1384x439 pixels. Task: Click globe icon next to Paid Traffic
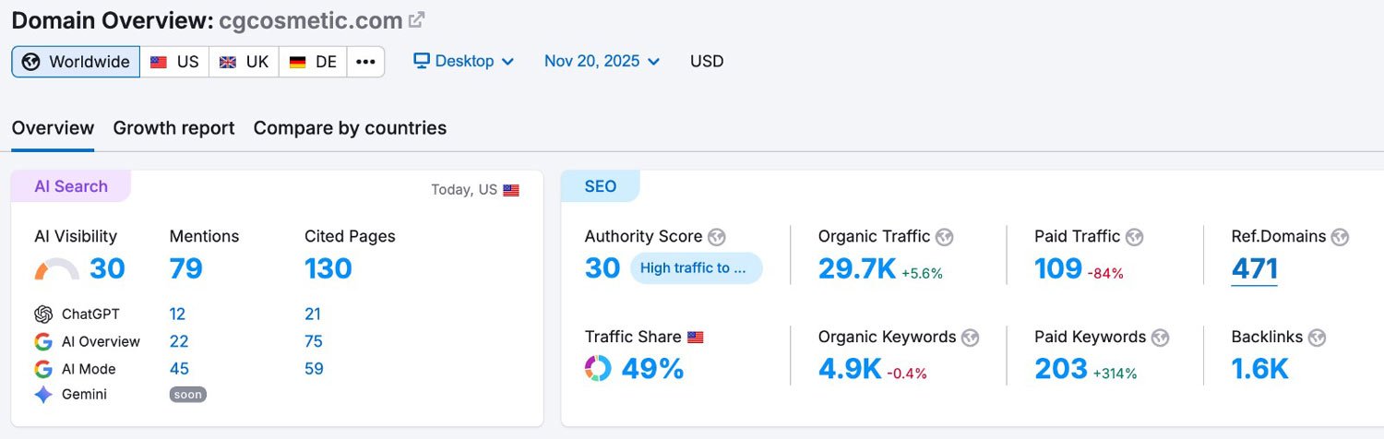point(1135,237)
